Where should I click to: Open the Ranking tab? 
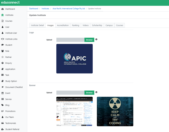point(76,25)
